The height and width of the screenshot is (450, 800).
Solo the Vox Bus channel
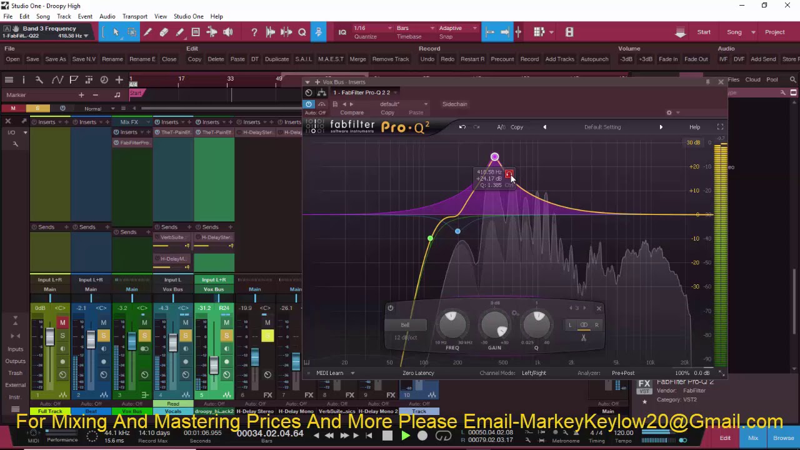click(144, 336)
